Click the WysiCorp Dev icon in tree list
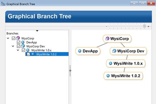The height and width of the screenshot is (104, 156). click(23, 46)
